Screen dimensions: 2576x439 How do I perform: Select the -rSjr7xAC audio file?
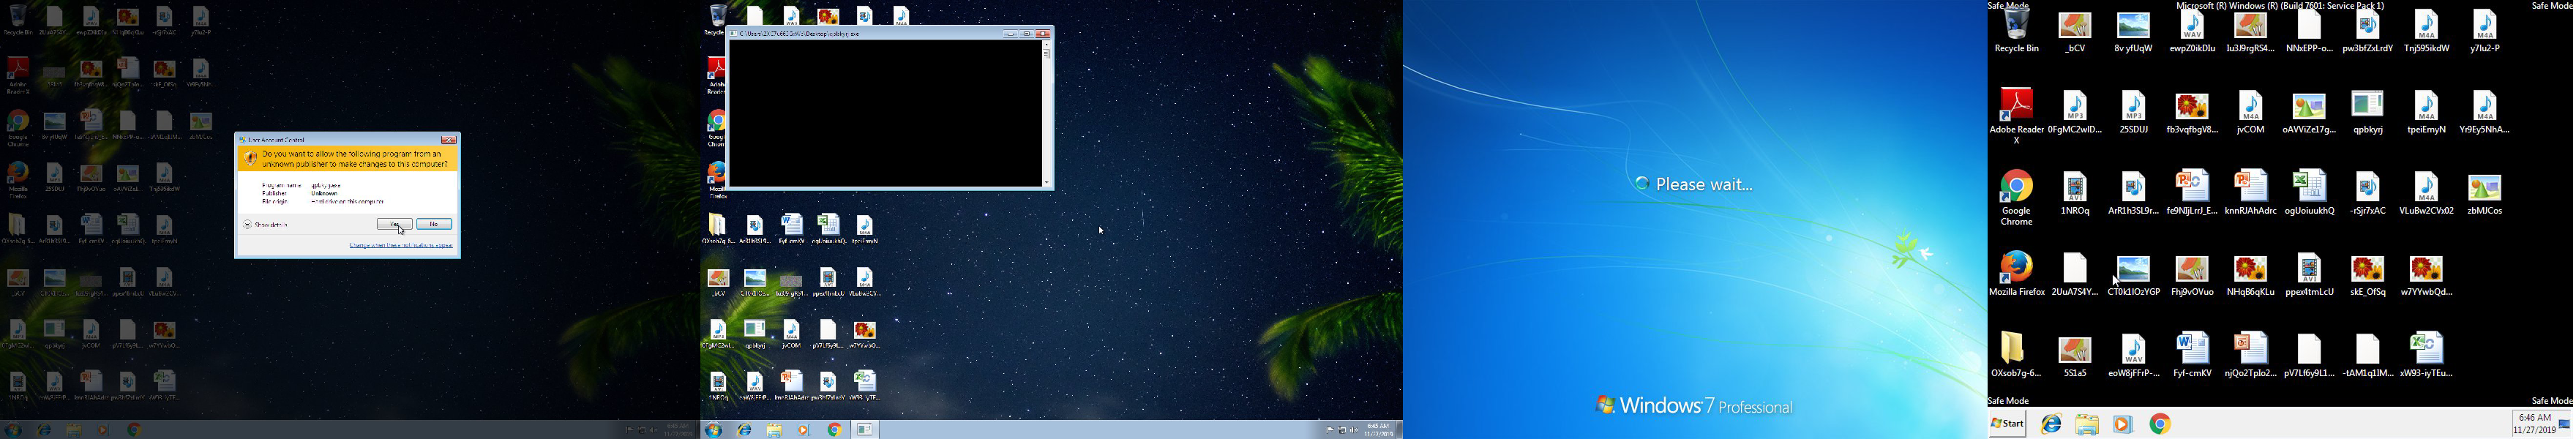pos(2368,194)
